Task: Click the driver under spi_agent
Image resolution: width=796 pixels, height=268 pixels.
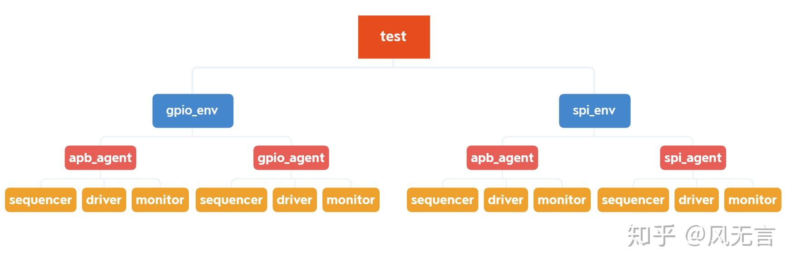Action: tap(697, 200)
